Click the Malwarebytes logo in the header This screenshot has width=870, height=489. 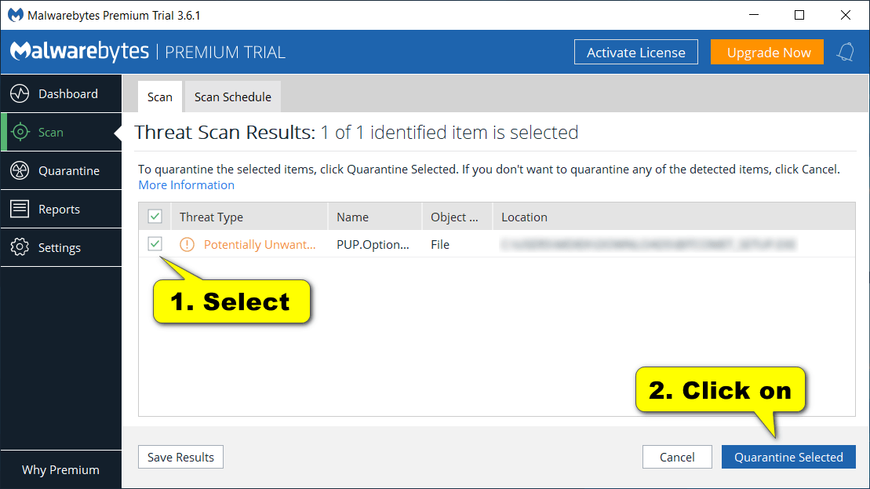[x=80, y=51]
